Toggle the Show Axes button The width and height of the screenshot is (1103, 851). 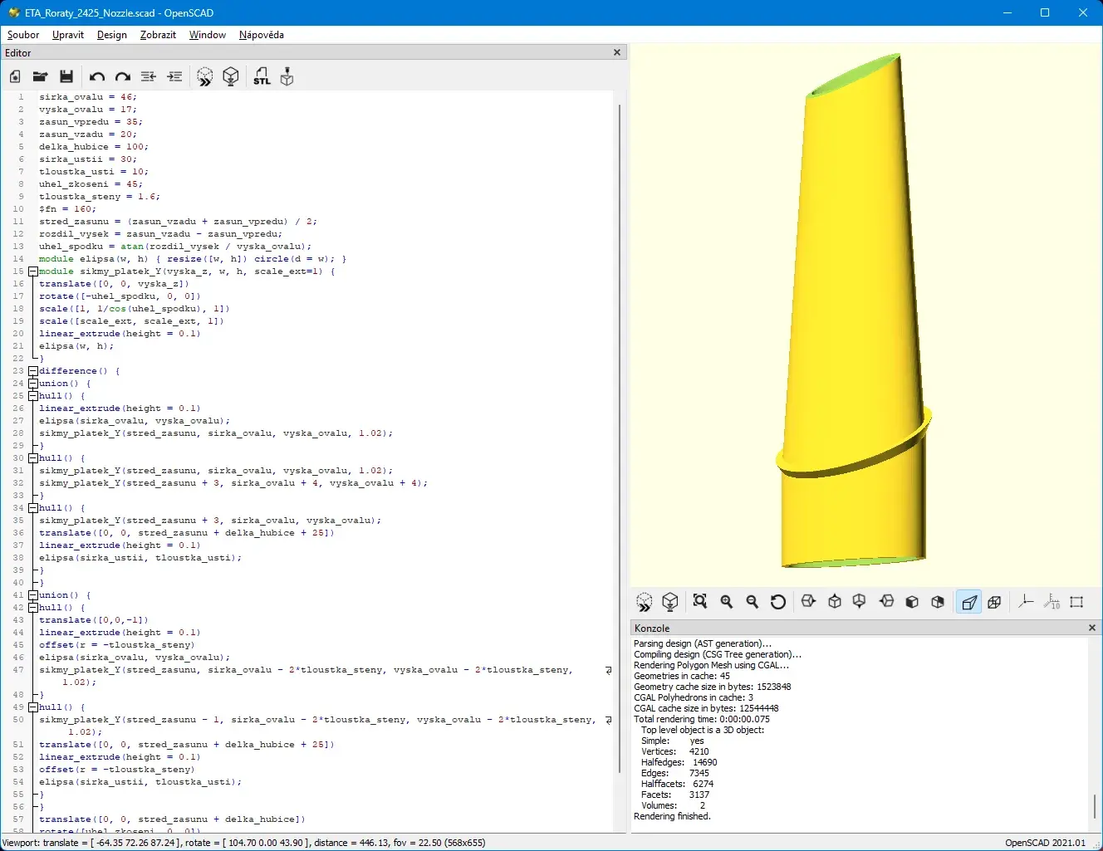(x=1026, y=602)
